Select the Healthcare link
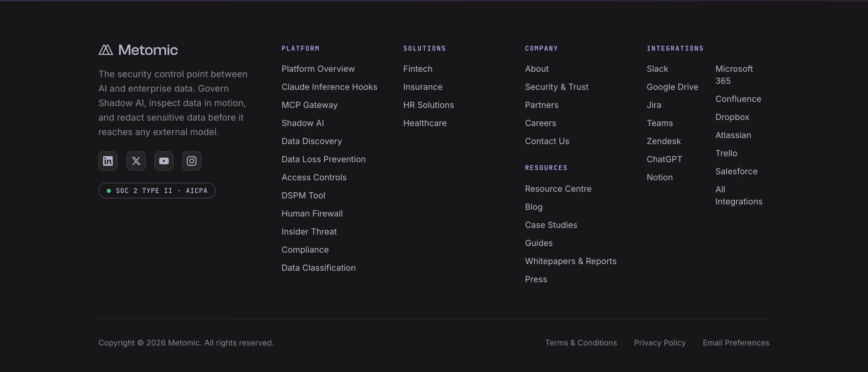The width and height of the screenshot is (868, 372). click(x=425, y=123)
